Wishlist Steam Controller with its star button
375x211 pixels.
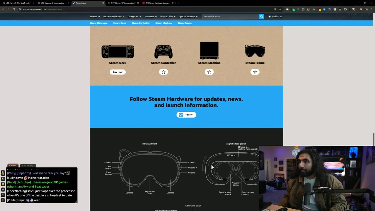(163, 72)
